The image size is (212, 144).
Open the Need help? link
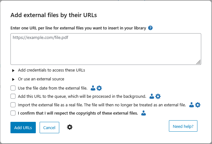point(183,126)
